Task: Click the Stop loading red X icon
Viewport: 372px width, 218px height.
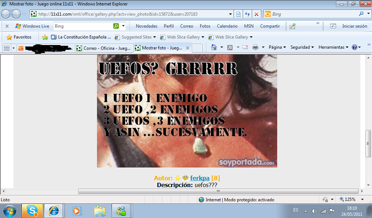Action: tap(256, 14)
